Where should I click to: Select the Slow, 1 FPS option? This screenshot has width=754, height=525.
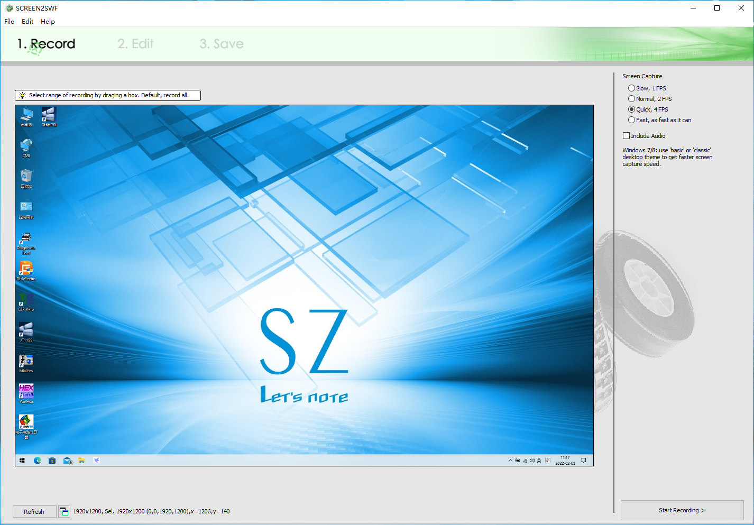click(631, 88)
